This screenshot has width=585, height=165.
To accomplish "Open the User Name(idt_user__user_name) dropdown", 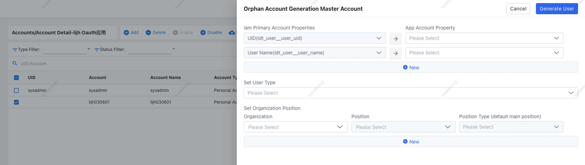I will (314, 53).
